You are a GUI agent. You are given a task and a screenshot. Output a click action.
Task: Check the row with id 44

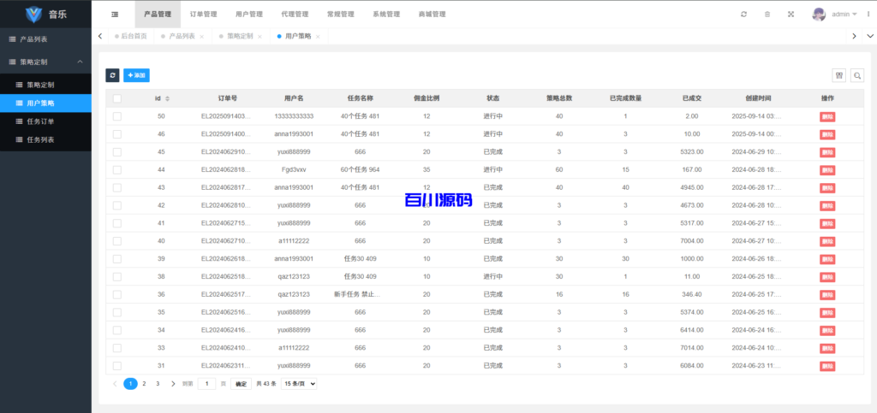pyautogui.click(x=116, y=170)
